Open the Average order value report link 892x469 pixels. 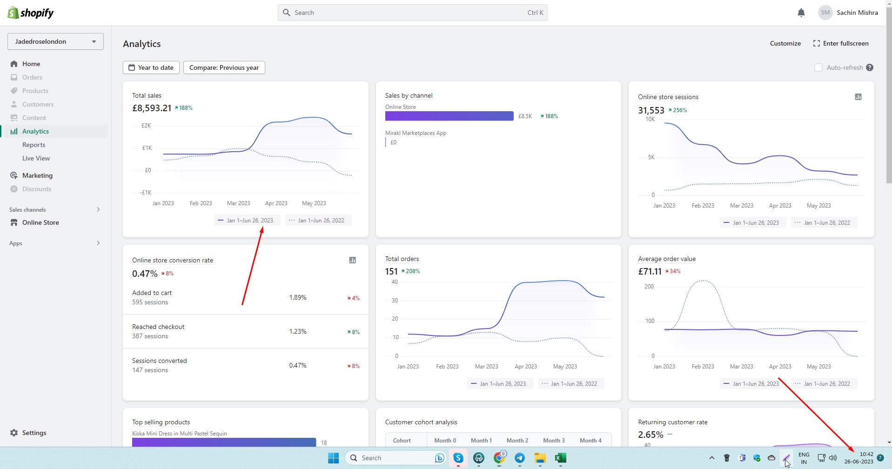667,259
